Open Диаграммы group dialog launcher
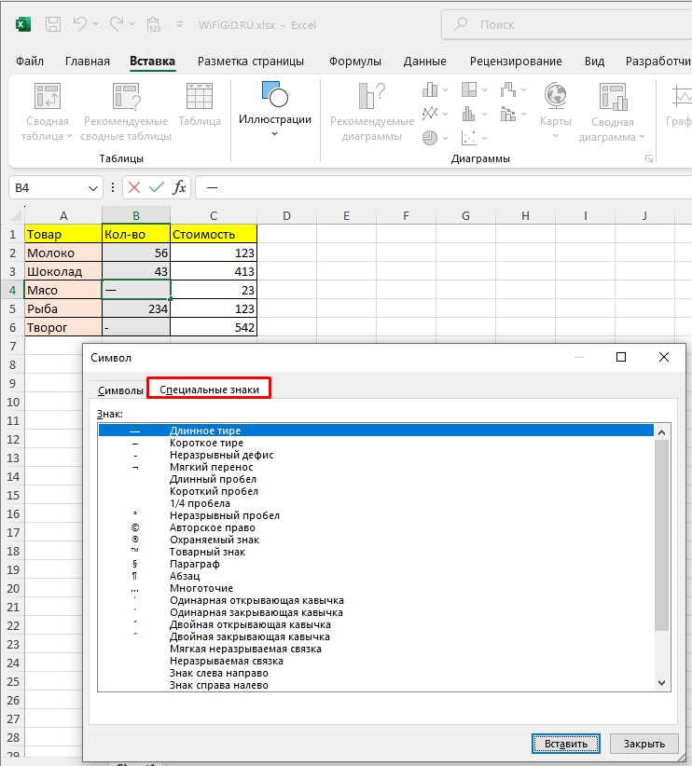Viewport: 692px width, 766px height. point(649,158)
